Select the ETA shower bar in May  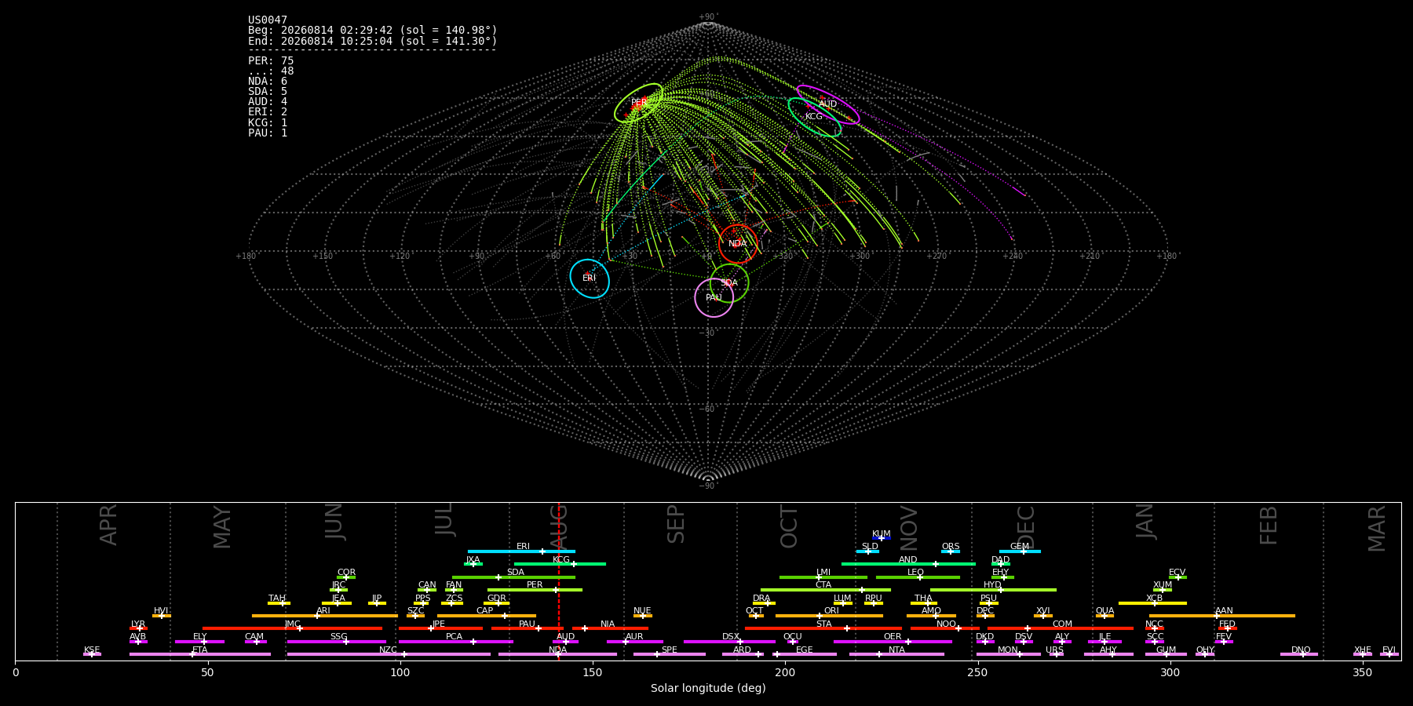point(200,654)
